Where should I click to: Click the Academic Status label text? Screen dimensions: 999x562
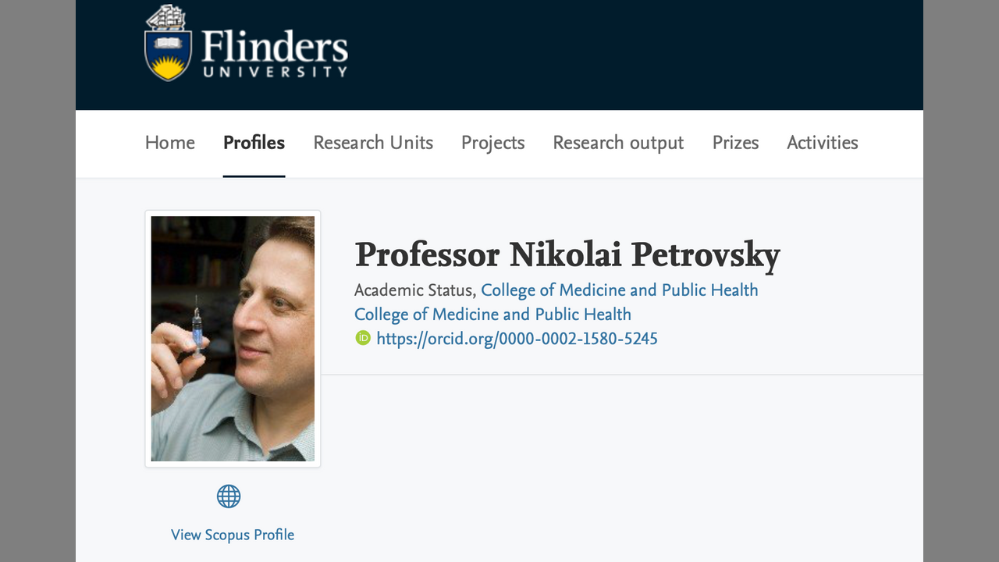414,290
